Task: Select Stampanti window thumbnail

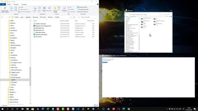Action: [148, 32]
